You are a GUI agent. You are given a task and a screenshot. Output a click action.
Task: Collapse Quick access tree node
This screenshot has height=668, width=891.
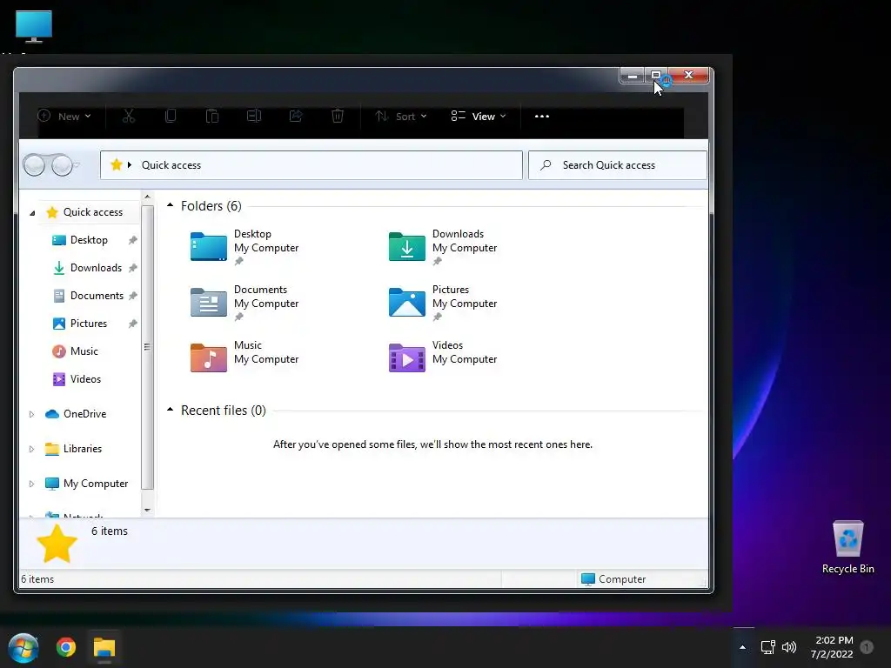click(32, 213)
